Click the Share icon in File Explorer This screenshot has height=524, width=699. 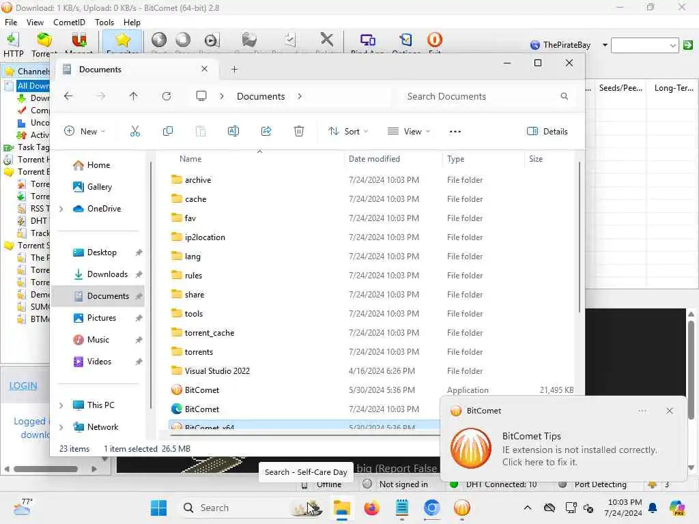coord(266,131)
